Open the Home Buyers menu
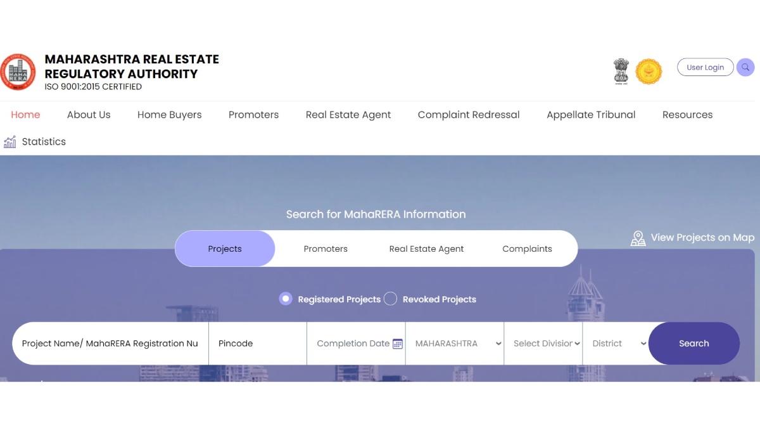The image size is (760, 428). coord(169,115)
